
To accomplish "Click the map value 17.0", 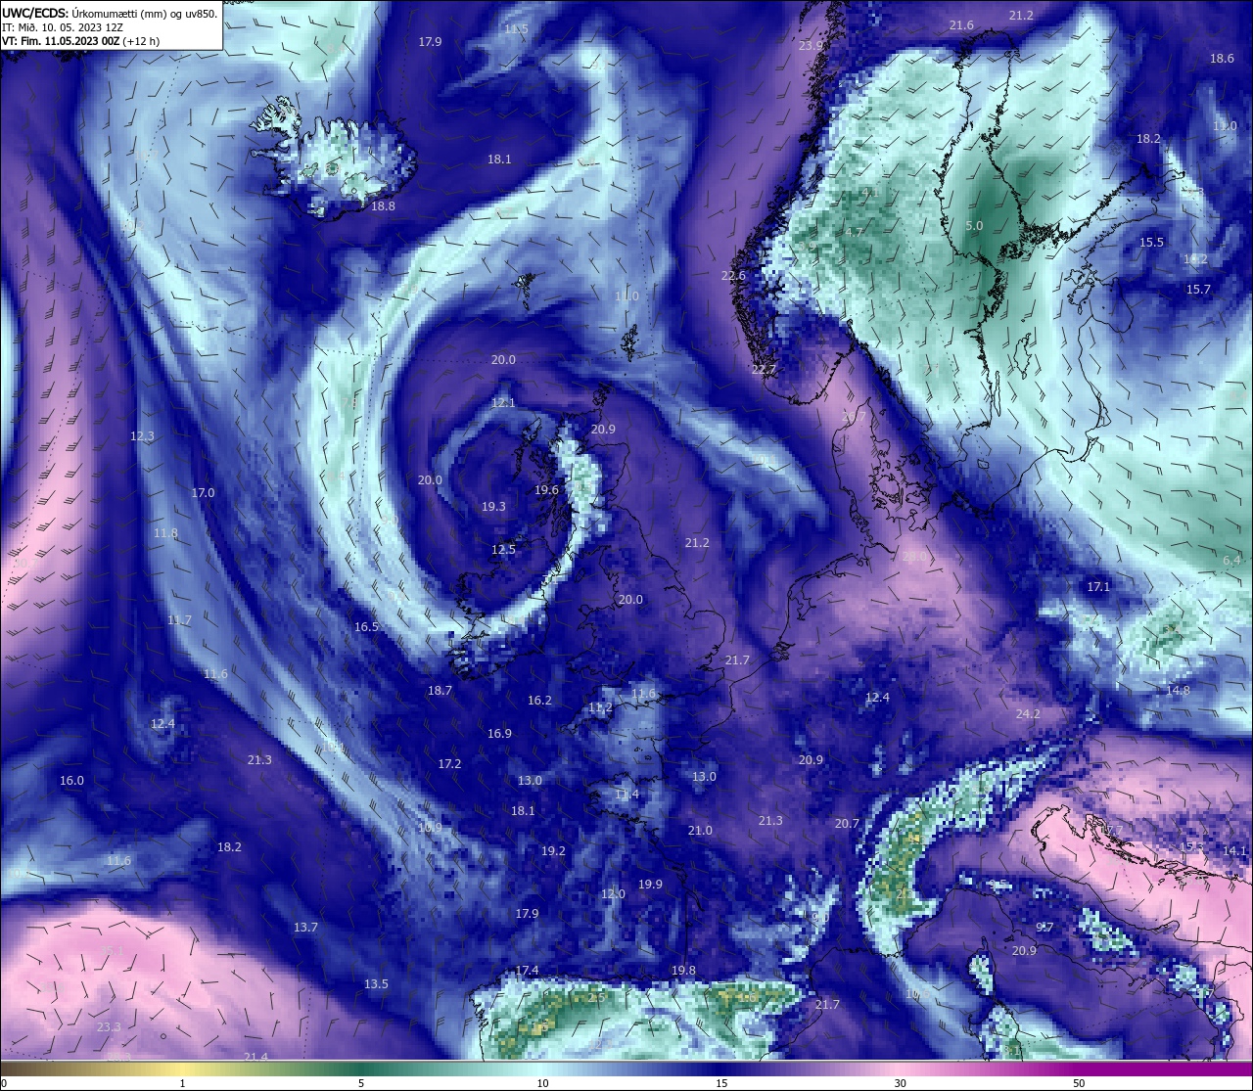I will [203, 492].
